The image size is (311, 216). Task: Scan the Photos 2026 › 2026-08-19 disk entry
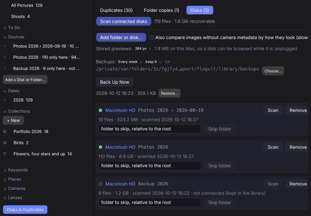click(x=273, y=110)
